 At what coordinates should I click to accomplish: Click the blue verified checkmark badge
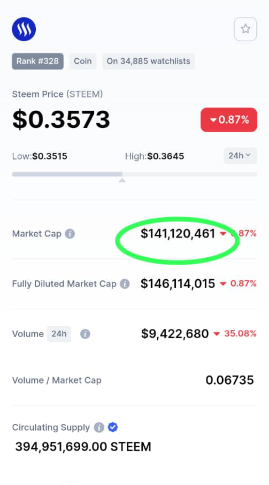click(x=113, y=427)
